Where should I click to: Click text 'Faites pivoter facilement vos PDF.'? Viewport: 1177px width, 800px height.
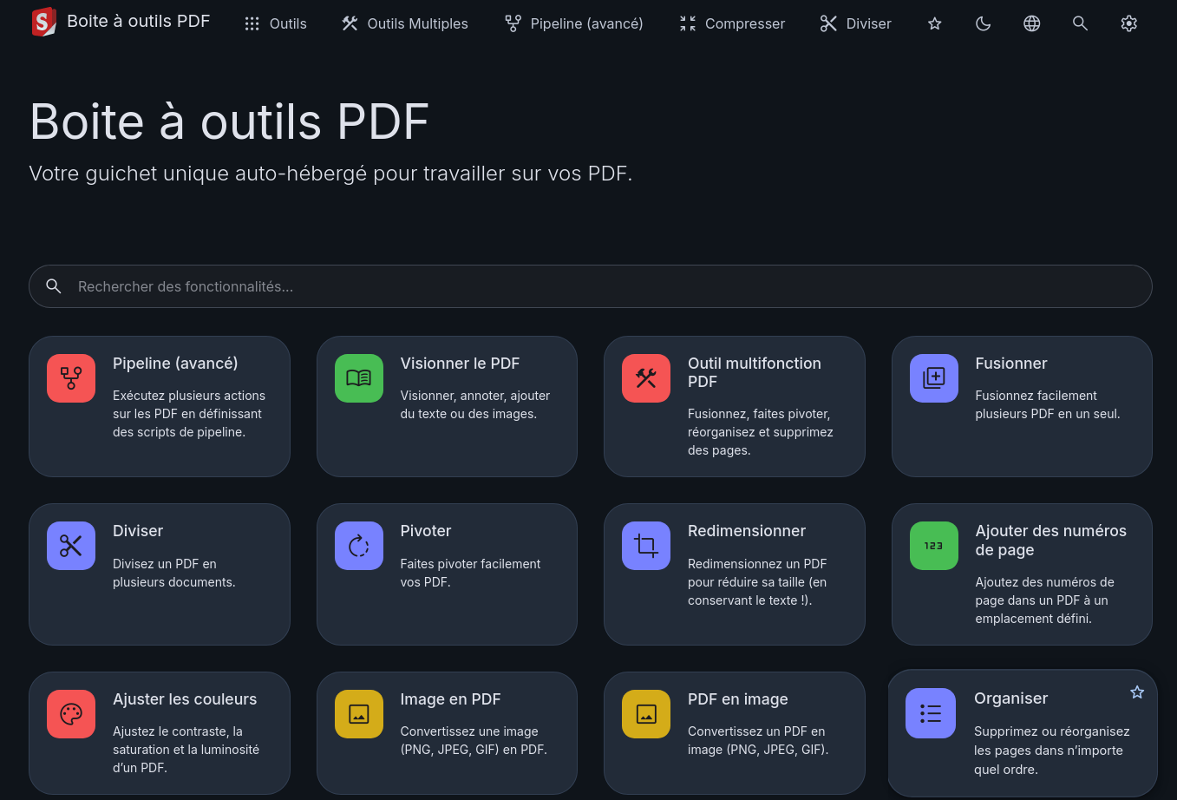pos(470,573)
